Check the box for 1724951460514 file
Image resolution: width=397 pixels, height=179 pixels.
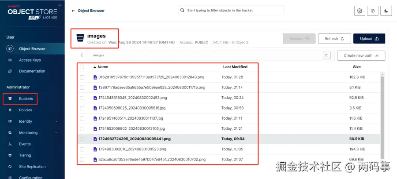[82, 118]
